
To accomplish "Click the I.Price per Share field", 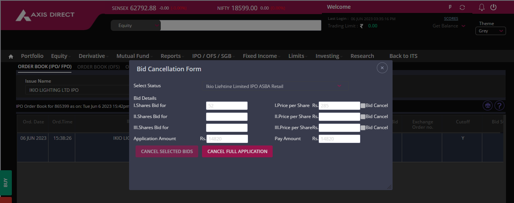I will pos(339,105).
